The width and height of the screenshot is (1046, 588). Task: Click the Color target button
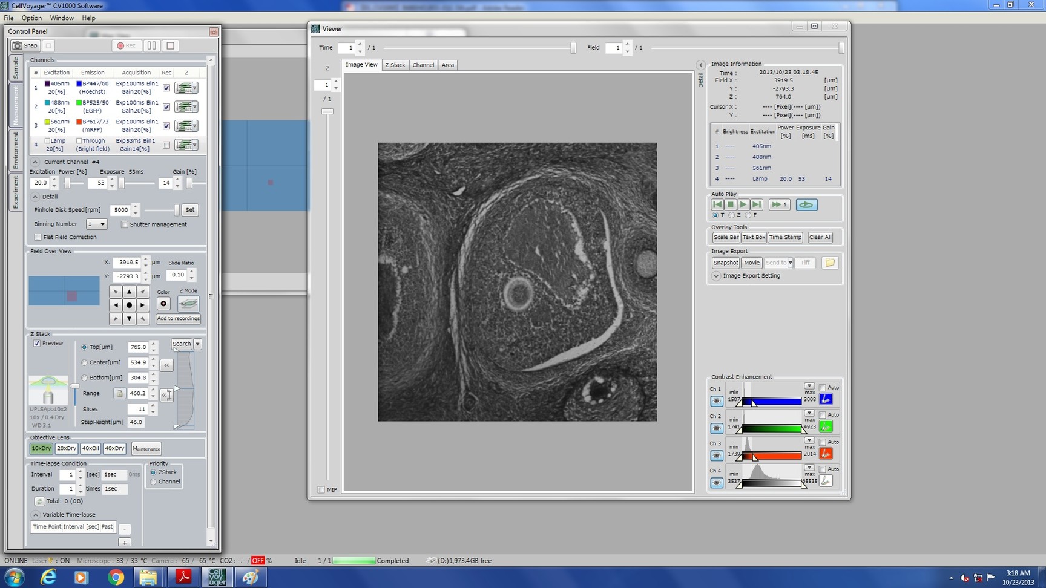click(163, 304)
